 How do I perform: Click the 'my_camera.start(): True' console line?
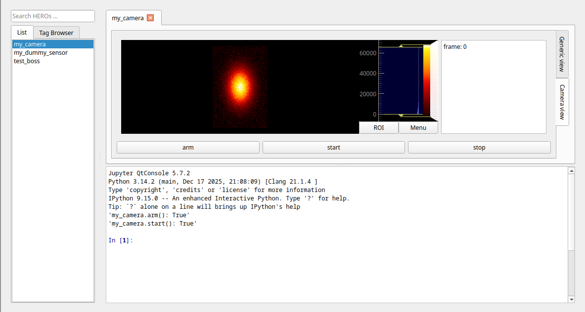pos(153,224)
